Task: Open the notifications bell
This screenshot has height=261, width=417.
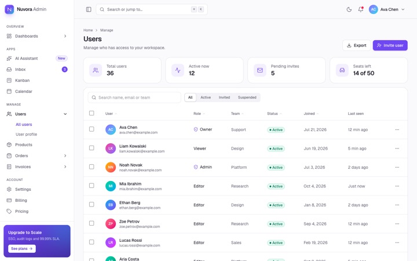Action: coord(361,9)
